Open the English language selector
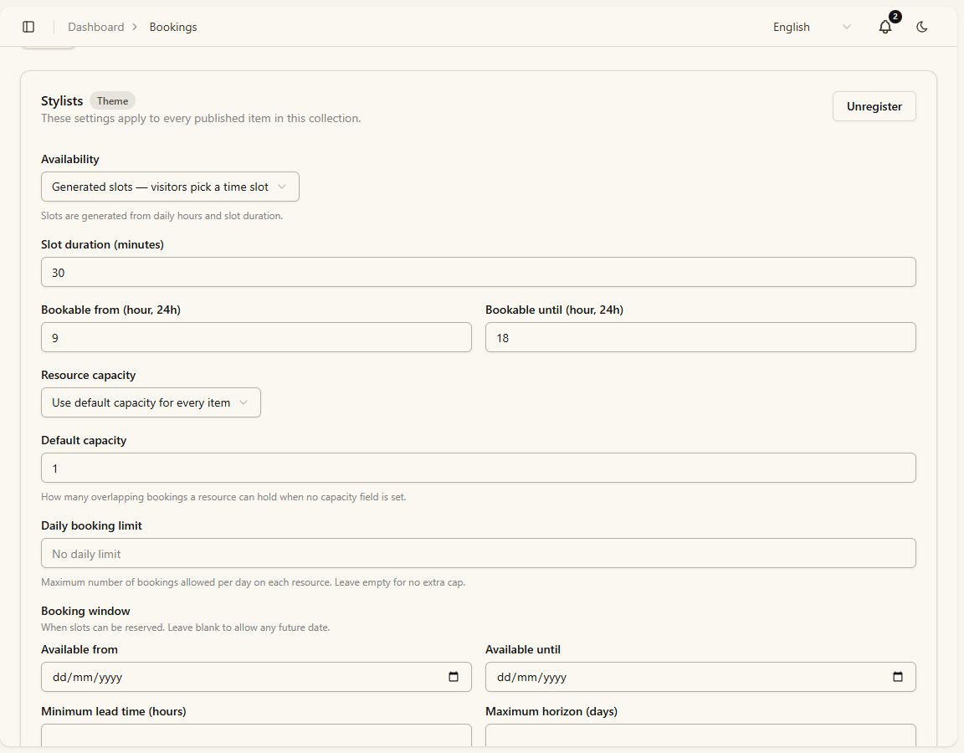Screen dimensions: 964x753 (x=812, y=27)
